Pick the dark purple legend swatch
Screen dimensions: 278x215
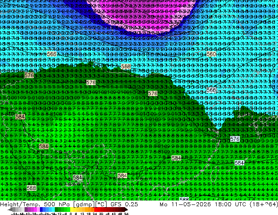[x=26, y=209]
